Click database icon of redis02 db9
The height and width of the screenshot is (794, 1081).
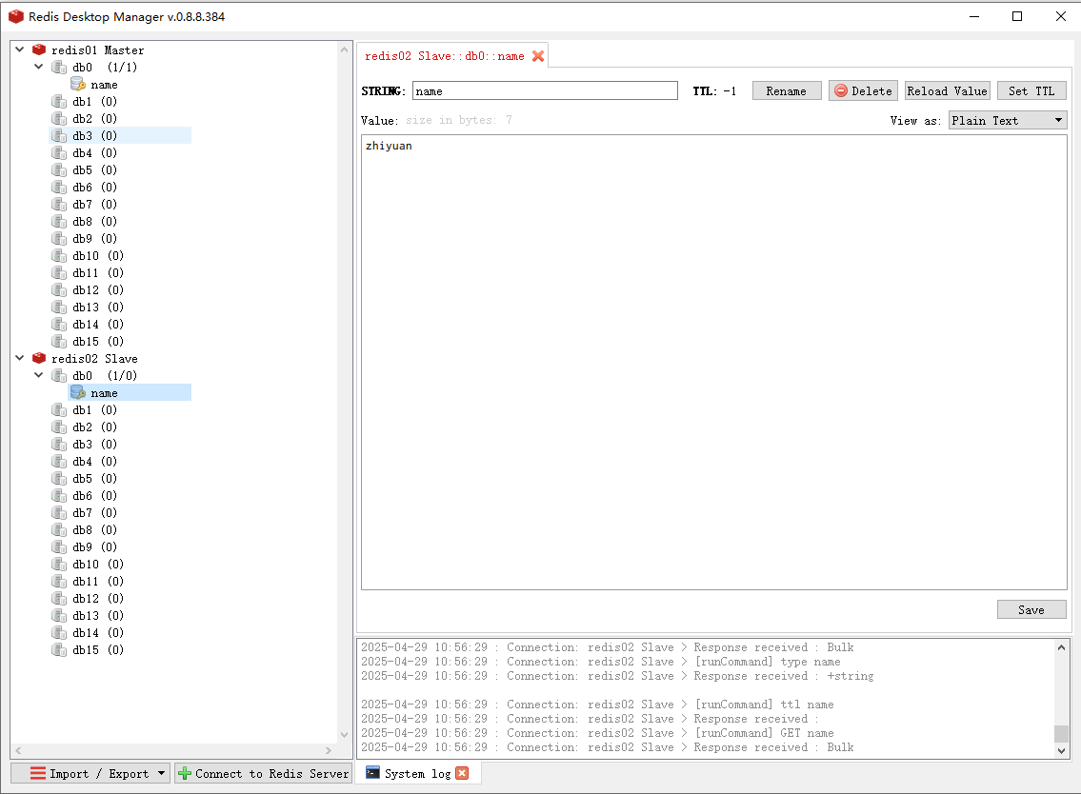(x=59, y=547)
